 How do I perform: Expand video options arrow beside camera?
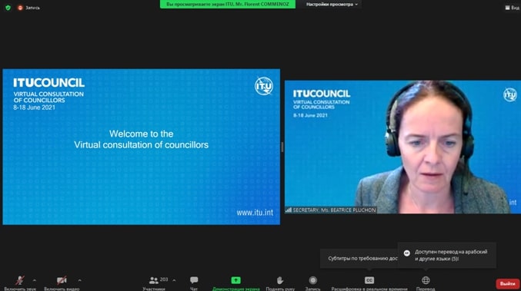(80, 280)
